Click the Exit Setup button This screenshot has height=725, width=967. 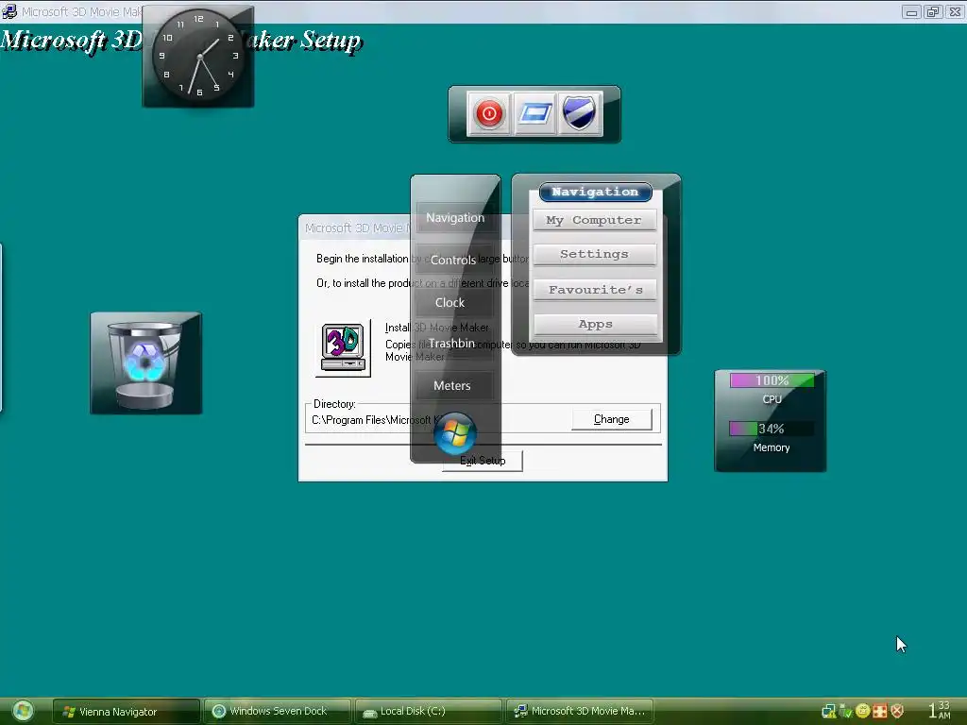[483, 461]
